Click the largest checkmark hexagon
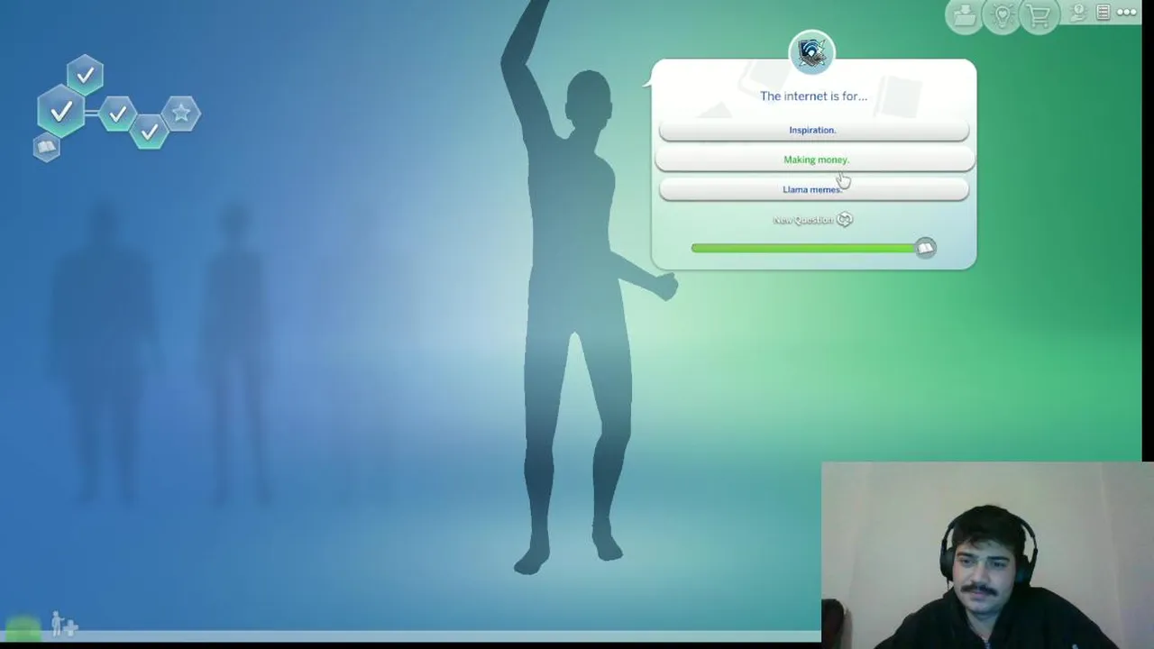Screen dimensions: 1154x649 click(x=61, y=113)
